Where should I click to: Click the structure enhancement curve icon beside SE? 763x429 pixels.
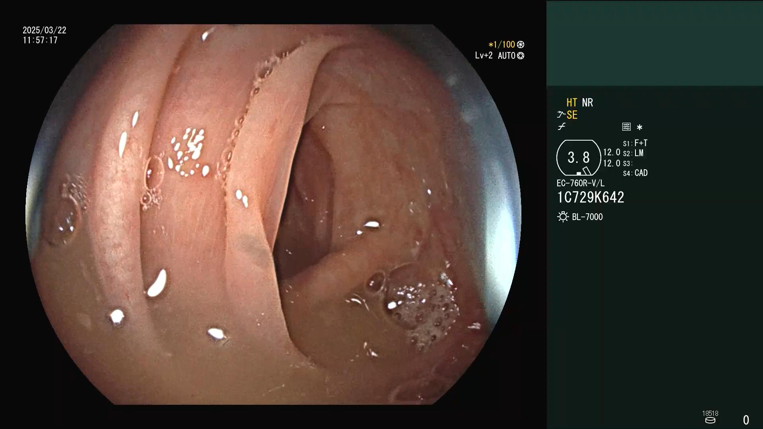coord(561,115)
